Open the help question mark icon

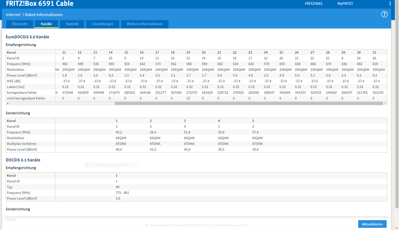point(384,14)
